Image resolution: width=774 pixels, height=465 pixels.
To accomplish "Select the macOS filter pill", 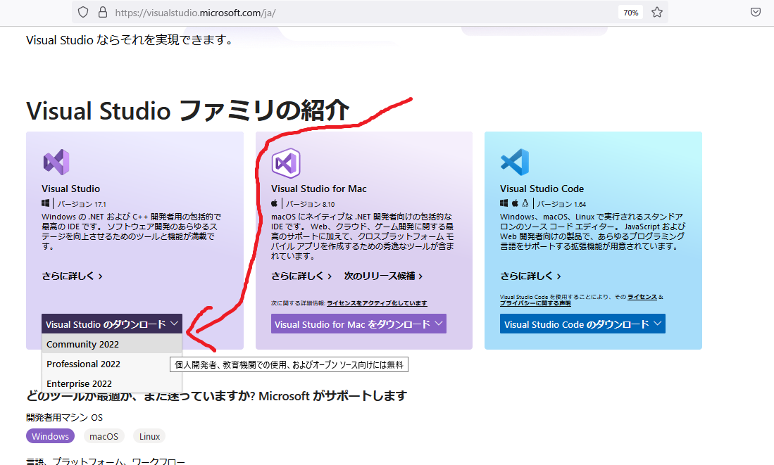I will 104,436.
